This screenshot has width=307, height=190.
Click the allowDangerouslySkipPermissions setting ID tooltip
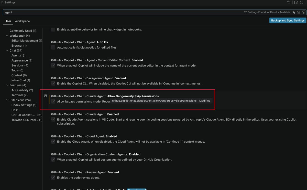pyautogui.click(x=161, y=101)
